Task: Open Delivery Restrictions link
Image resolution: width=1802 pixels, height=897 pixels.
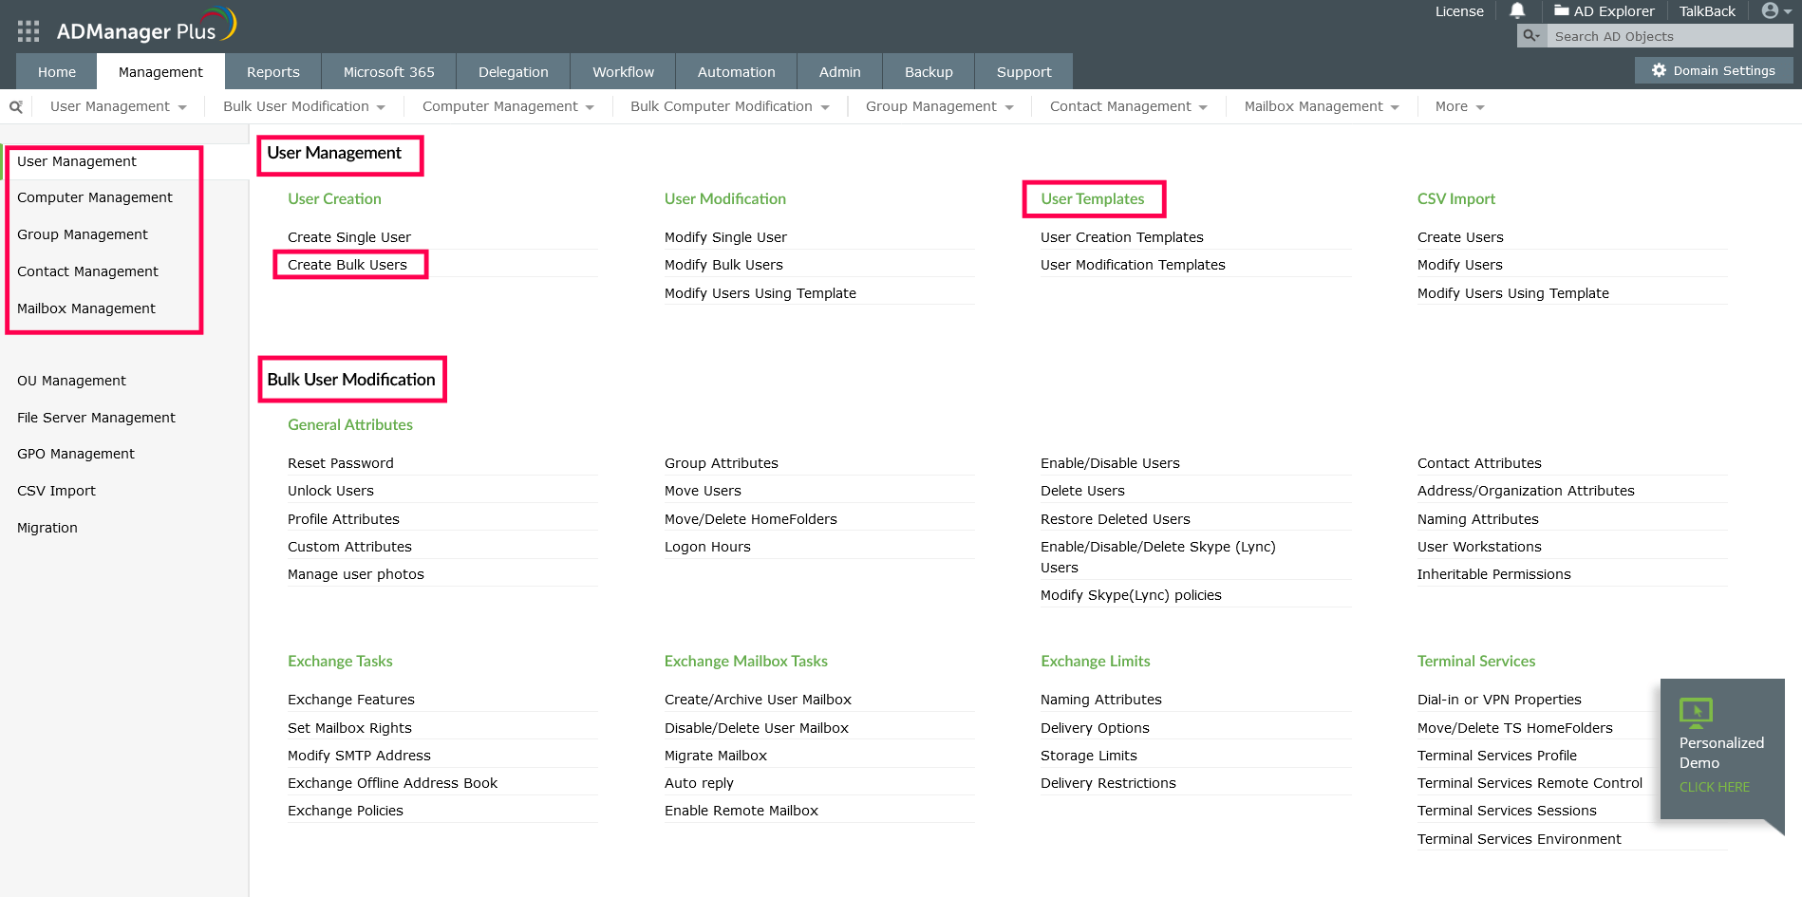Action: [x=1108, y=783]
